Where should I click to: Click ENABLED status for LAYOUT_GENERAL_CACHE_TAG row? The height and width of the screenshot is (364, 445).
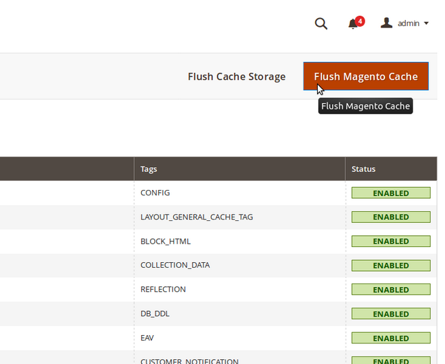click(391, 217)
